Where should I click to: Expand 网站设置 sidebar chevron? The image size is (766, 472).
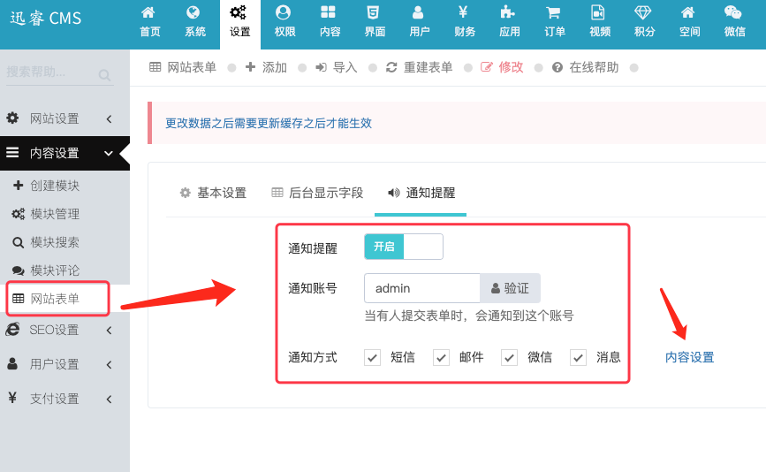coord(109,118)
